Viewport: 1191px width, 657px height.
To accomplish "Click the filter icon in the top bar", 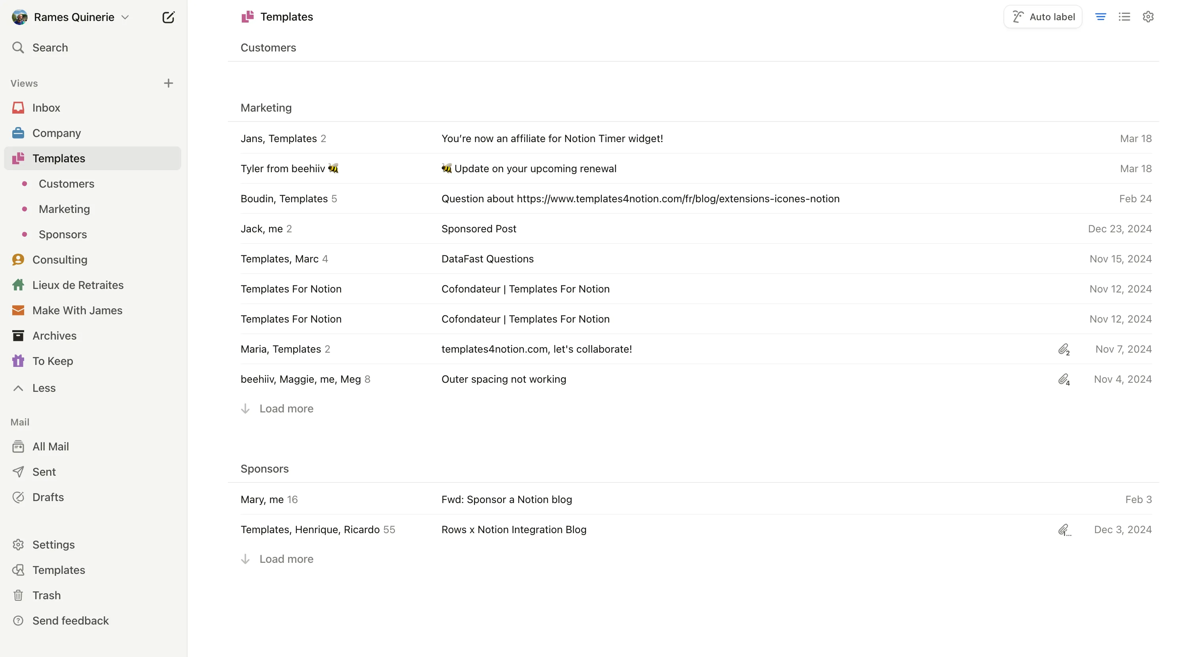I will 1101,16.
